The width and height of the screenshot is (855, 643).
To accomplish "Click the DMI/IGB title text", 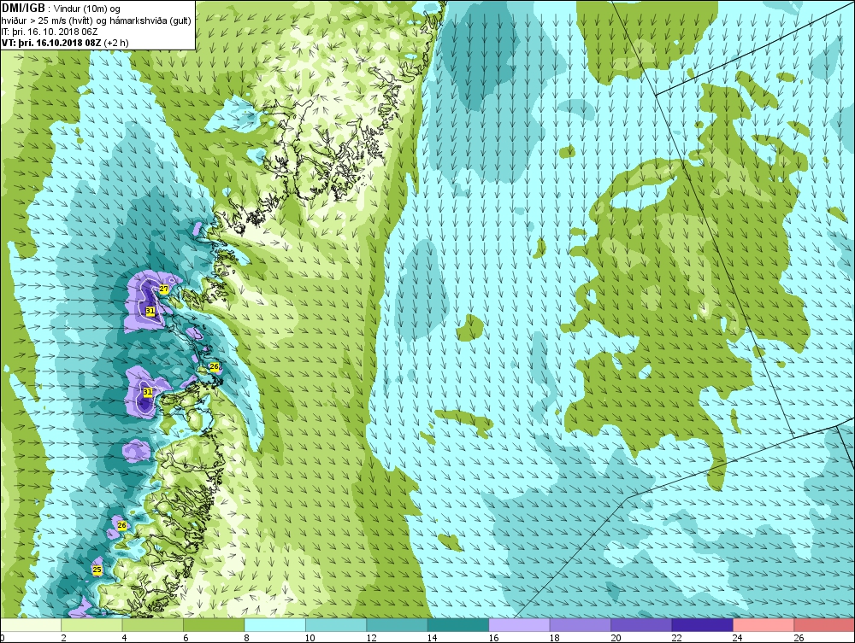I will pyautogui.click(x=23, y=9).
